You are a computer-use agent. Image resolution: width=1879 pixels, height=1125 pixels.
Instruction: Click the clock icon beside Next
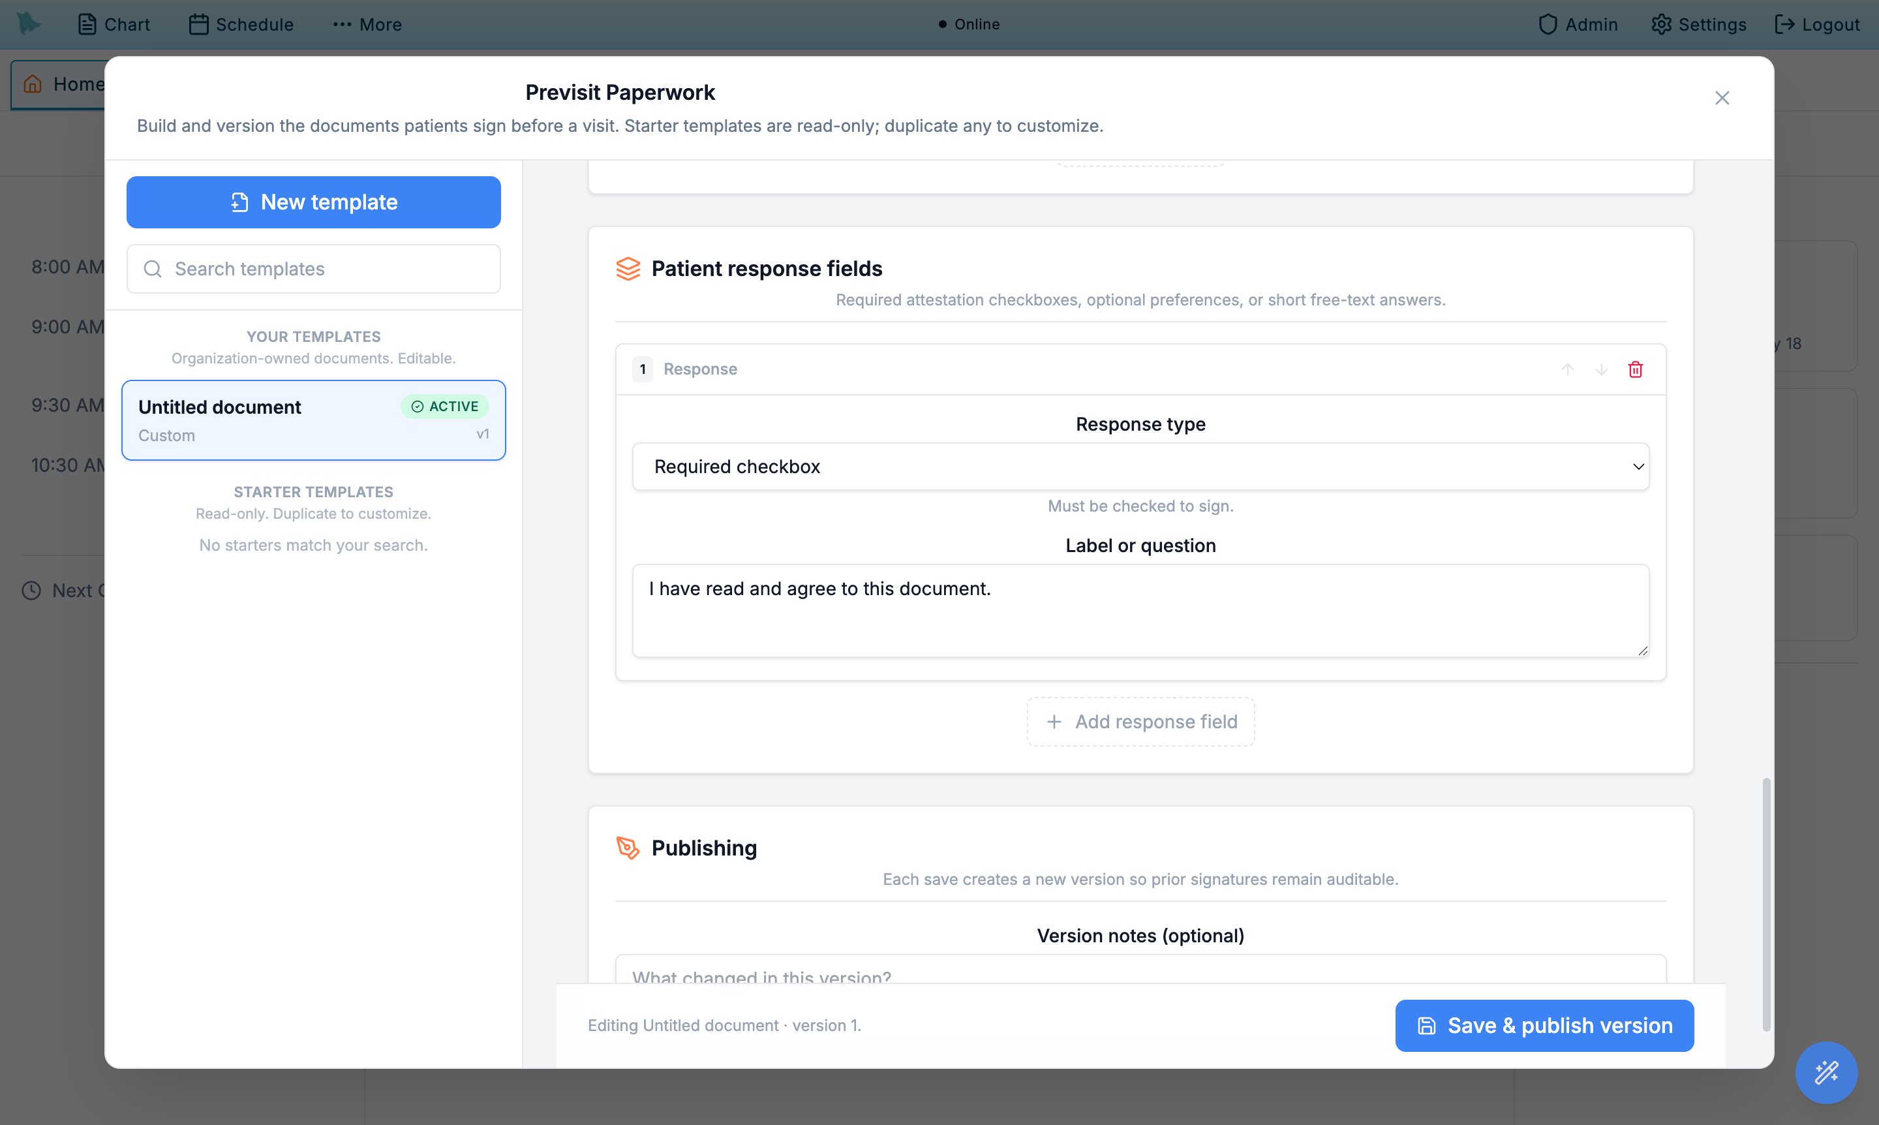(31, 591)
